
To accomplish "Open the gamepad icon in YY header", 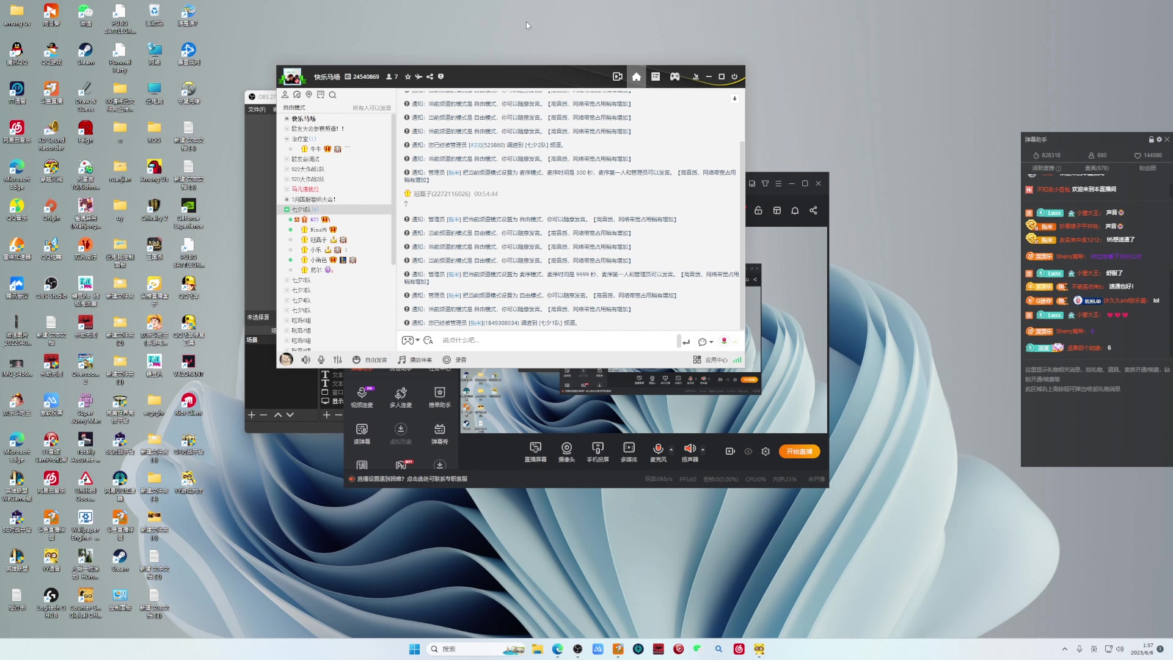I will point(674,76).
